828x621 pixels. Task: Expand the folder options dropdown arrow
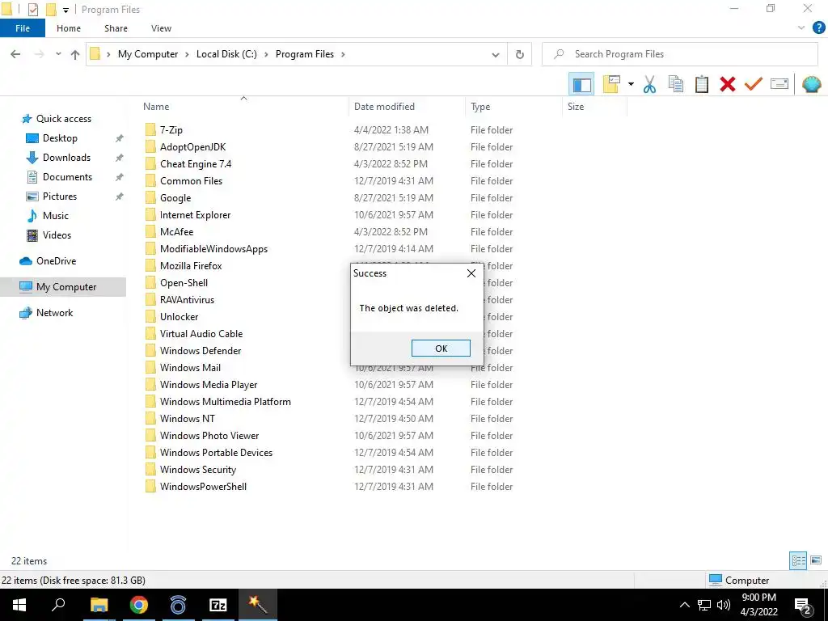coord(631,84)
